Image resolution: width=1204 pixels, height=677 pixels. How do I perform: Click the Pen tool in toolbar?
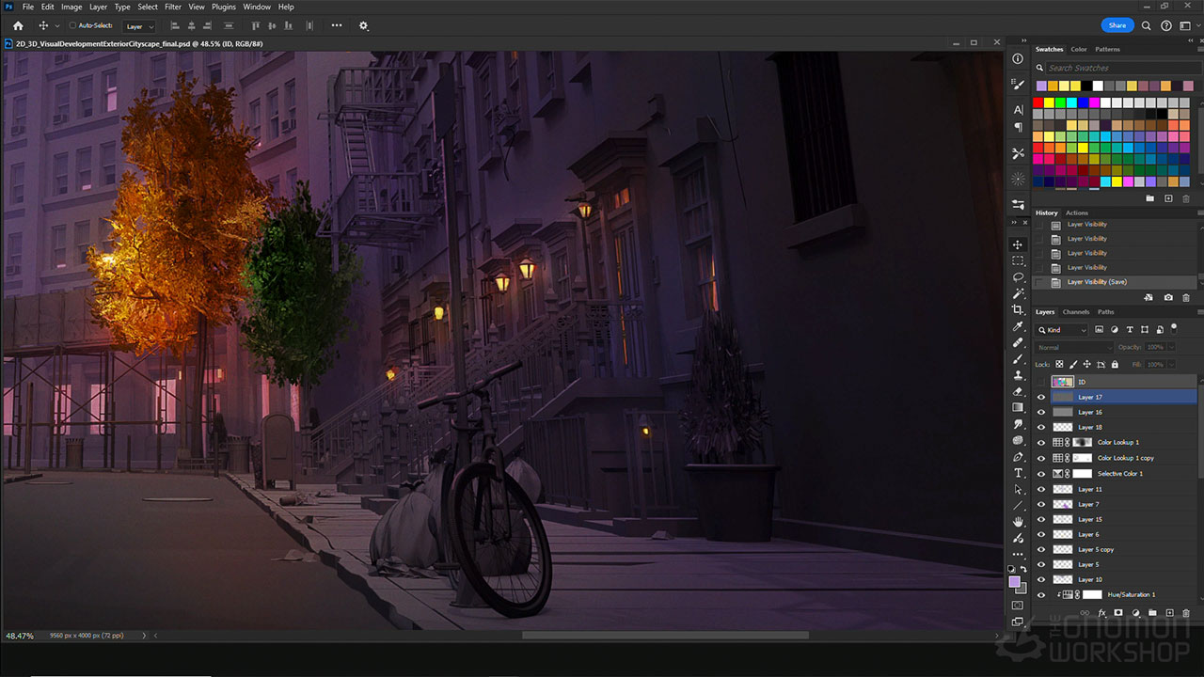point(1018,457)
